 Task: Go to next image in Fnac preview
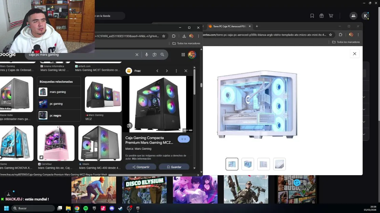[x=167, y=71]
